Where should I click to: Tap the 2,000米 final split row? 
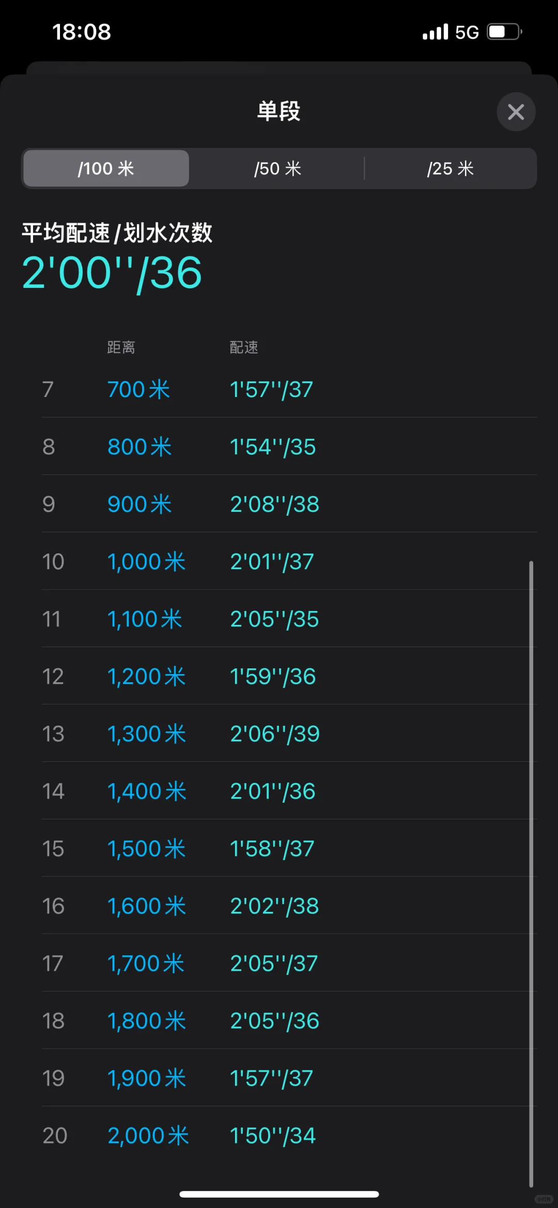tap(289, 1136)
